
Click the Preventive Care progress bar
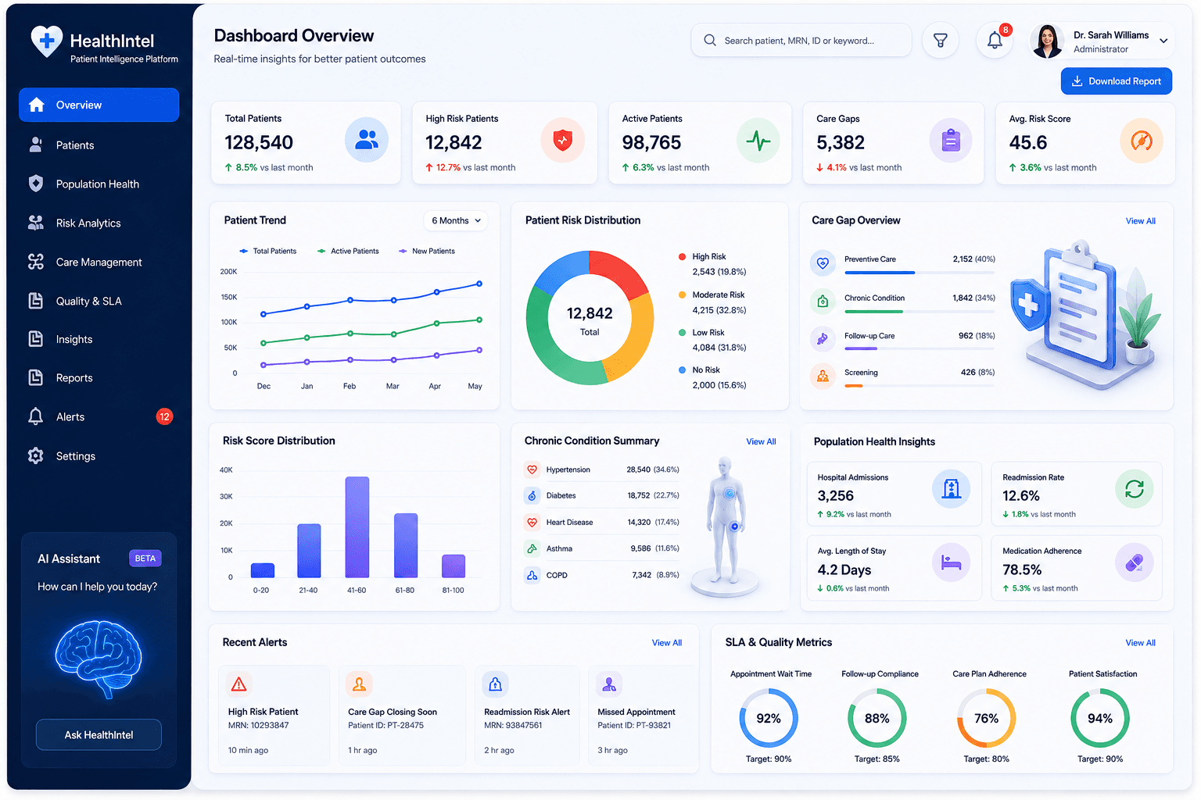pyautogui.click(x=920, y=273)
